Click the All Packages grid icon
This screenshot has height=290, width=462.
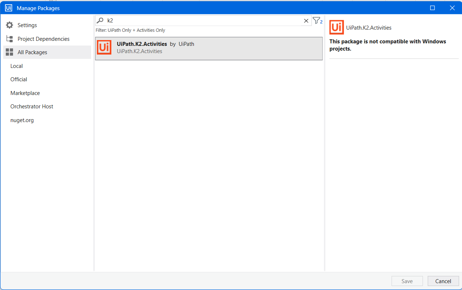point(9,52)
